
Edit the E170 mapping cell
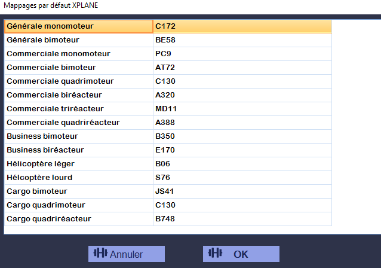[x=242, y=150]
